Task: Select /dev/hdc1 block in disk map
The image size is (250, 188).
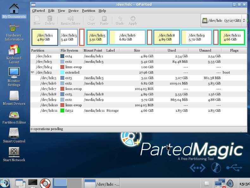Action: coord(45,37)
